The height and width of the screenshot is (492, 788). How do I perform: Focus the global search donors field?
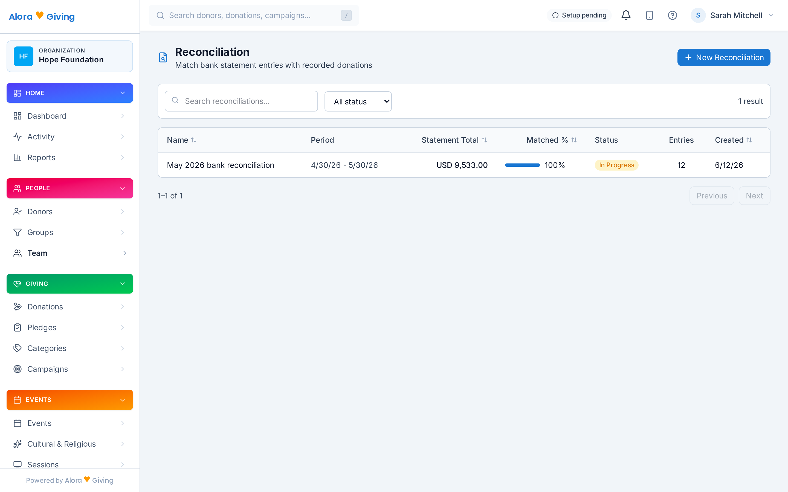pos(254,15)
